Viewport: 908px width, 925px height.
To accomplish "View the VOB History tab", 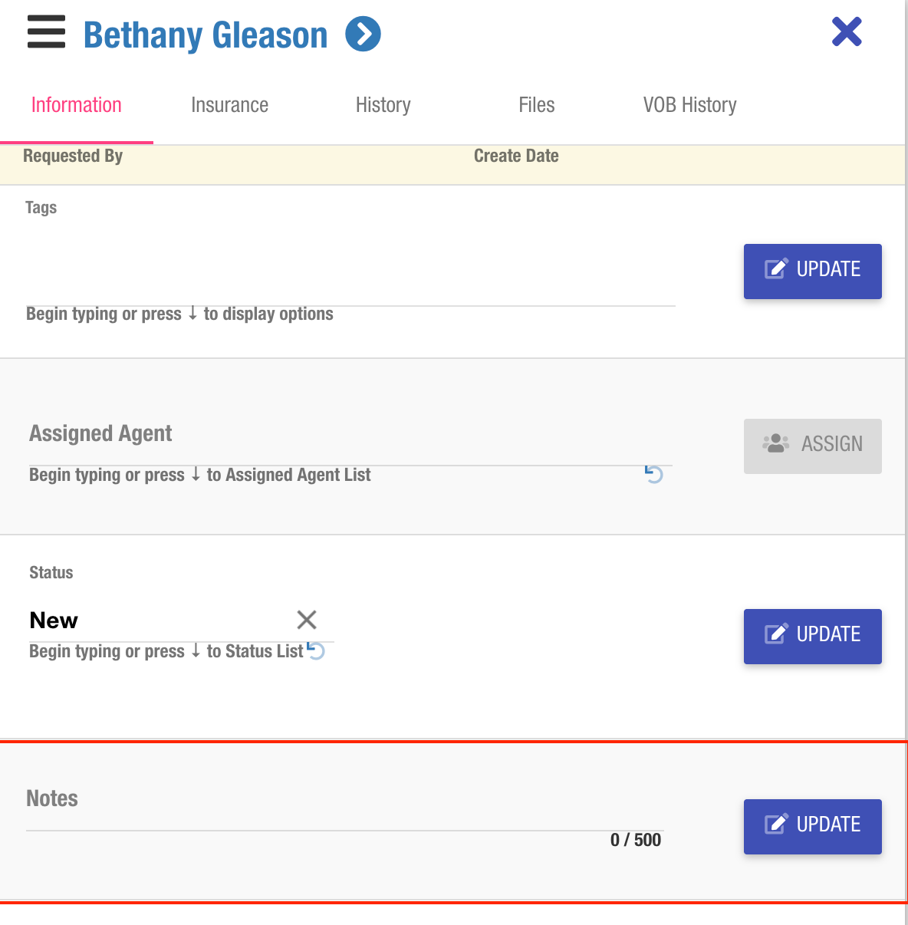I will coord(689,105).
